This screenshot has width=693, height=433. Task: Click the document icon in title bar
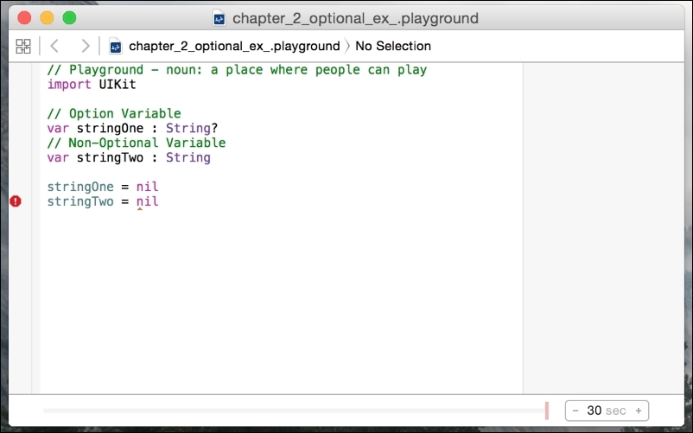click(x=219, y=18)
